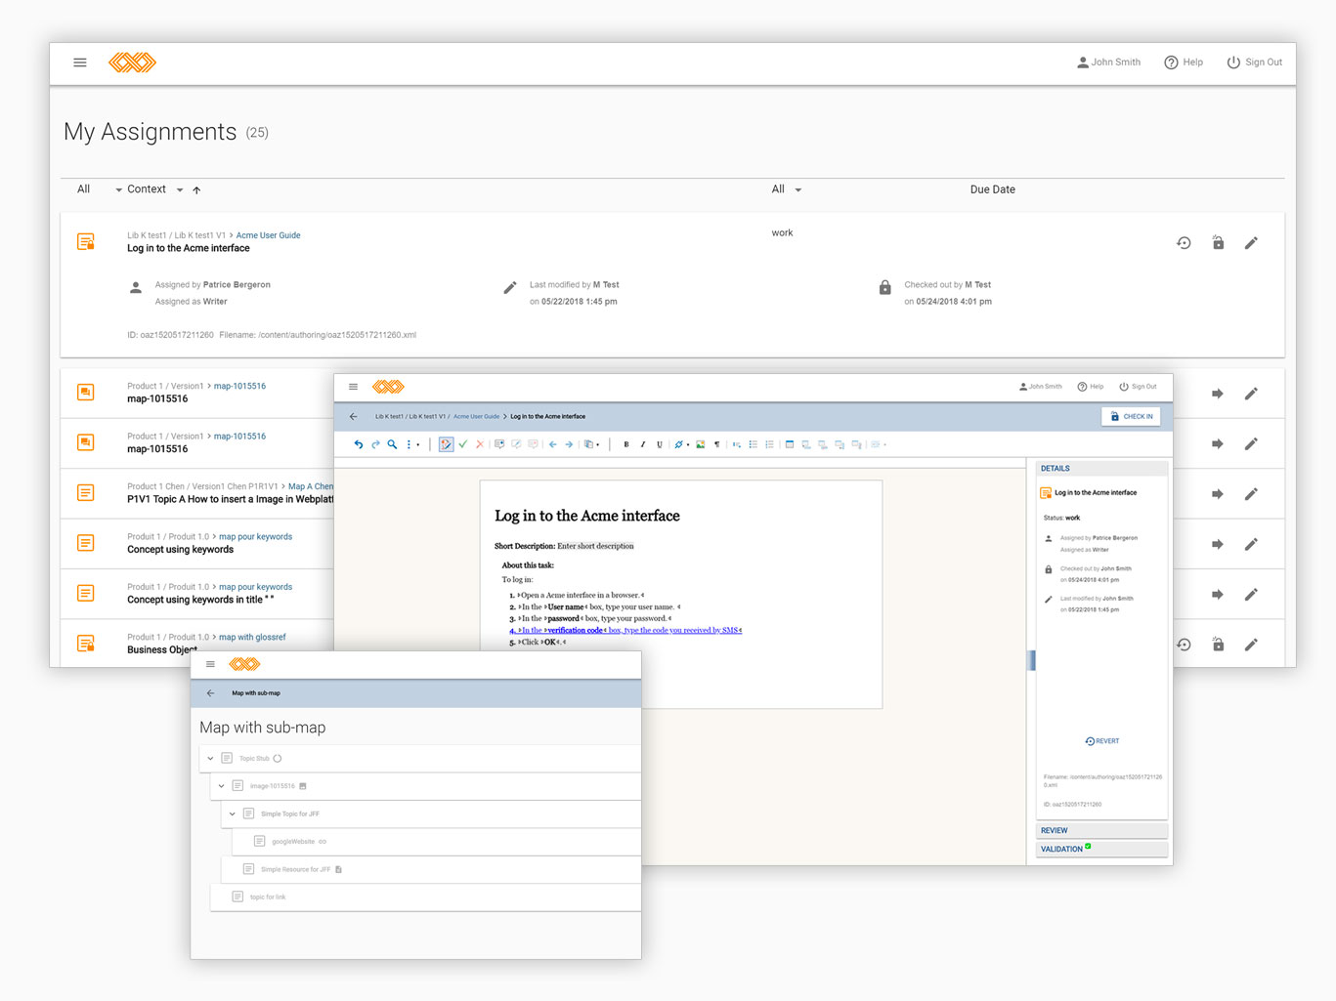This screenshot has height=1001, width=1336.
Task: Click Sign Out in My Assignments header
Action: tap(1255, 63)
